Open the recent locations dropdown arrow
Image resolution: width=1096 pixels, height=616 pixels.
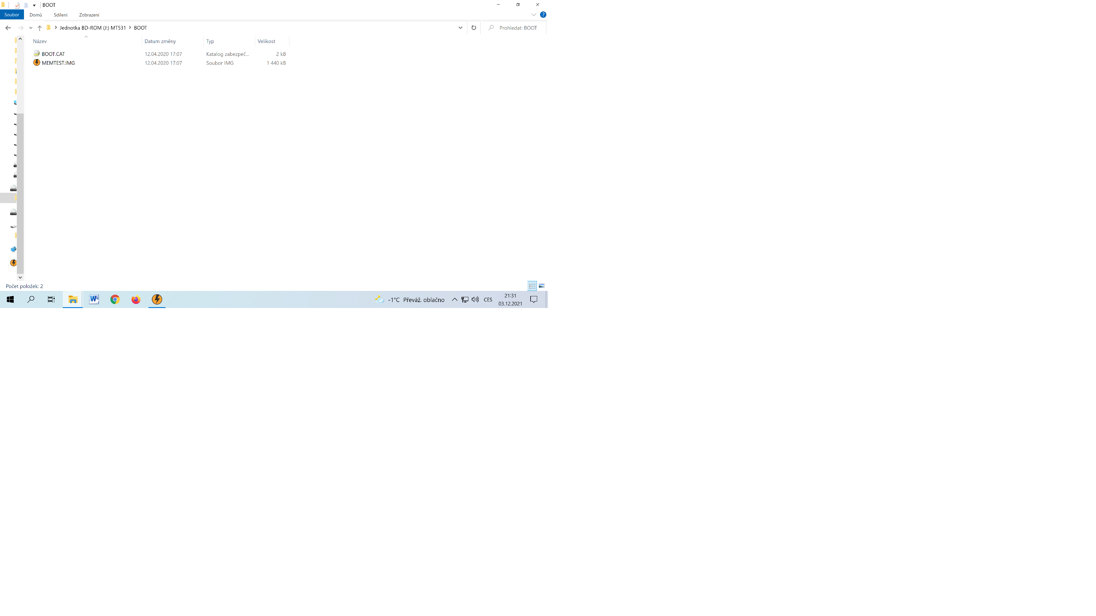point(31,28)
